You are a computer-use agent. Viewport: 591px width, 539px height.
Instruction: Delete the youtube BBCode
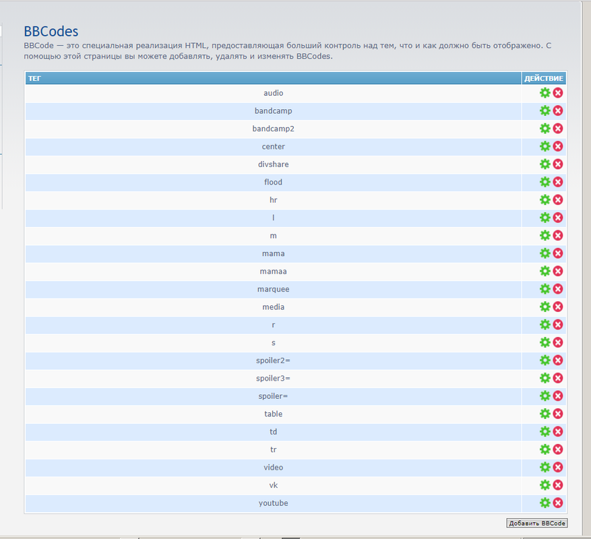pyautogui.click(x=558, y=503)
